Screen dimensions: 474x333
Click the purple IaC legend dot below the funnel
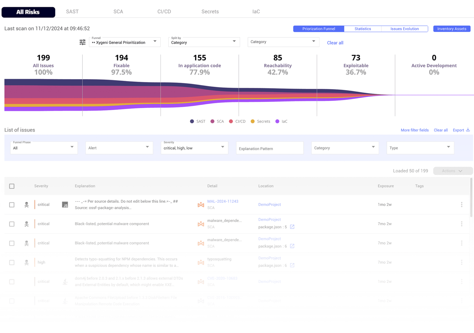277,121
